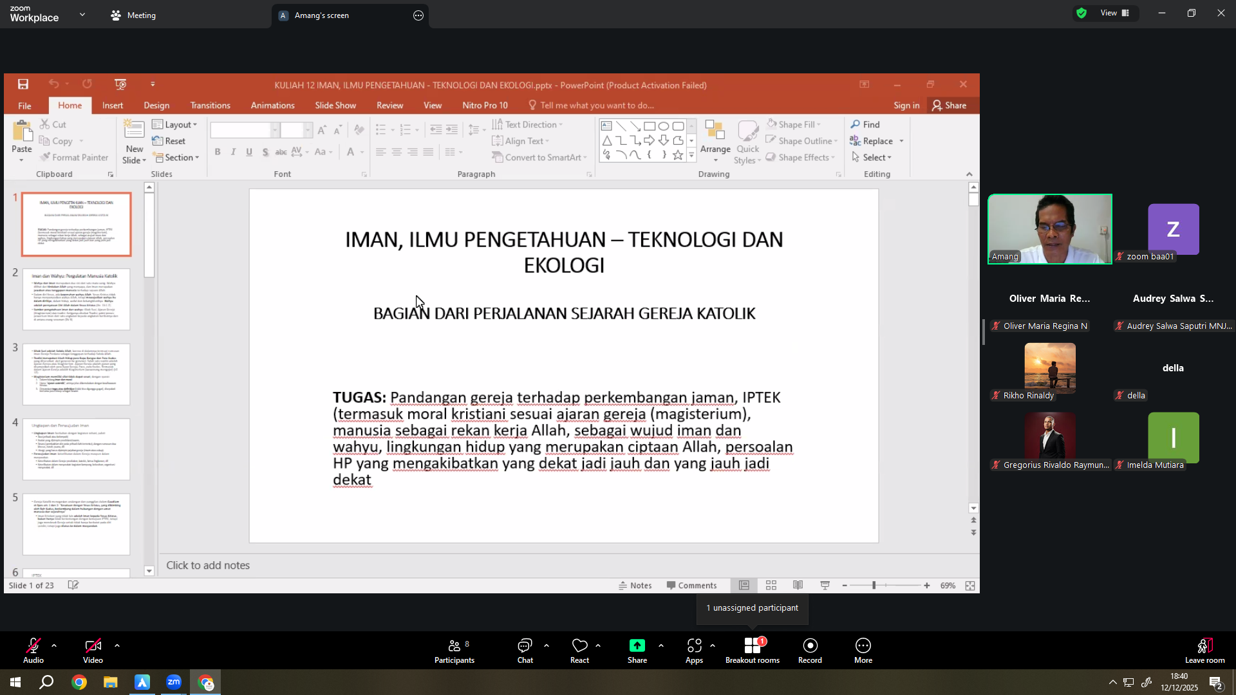This screenshot has height=695, width=1236.
Task: Switch to Normal view in the status bar
Action: coord(744,586)
